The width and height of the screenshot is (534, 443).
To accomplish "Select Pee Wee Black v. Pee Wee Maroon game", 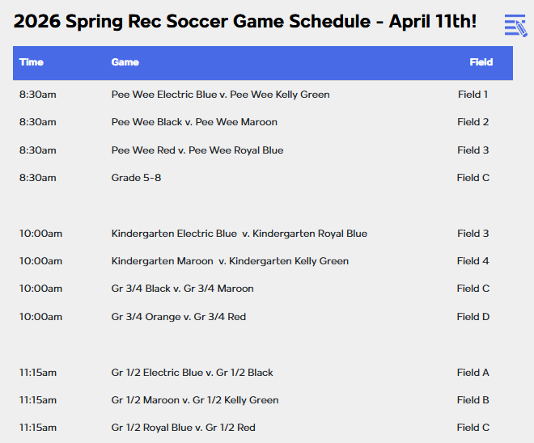I will (x=194, y=122).
